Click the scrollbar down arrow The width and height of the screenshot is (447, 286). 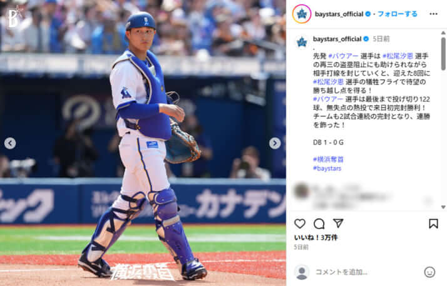coord(443,207)
